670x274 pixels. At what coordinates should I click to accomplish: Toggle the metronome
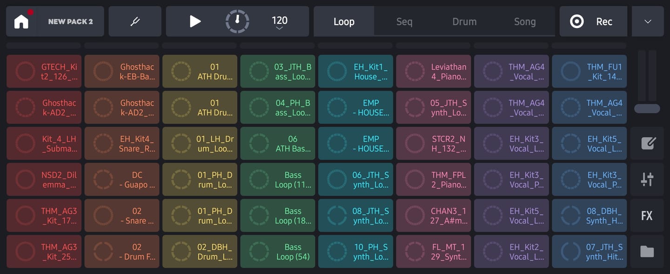pyautogui.click(x=237, y=21)
